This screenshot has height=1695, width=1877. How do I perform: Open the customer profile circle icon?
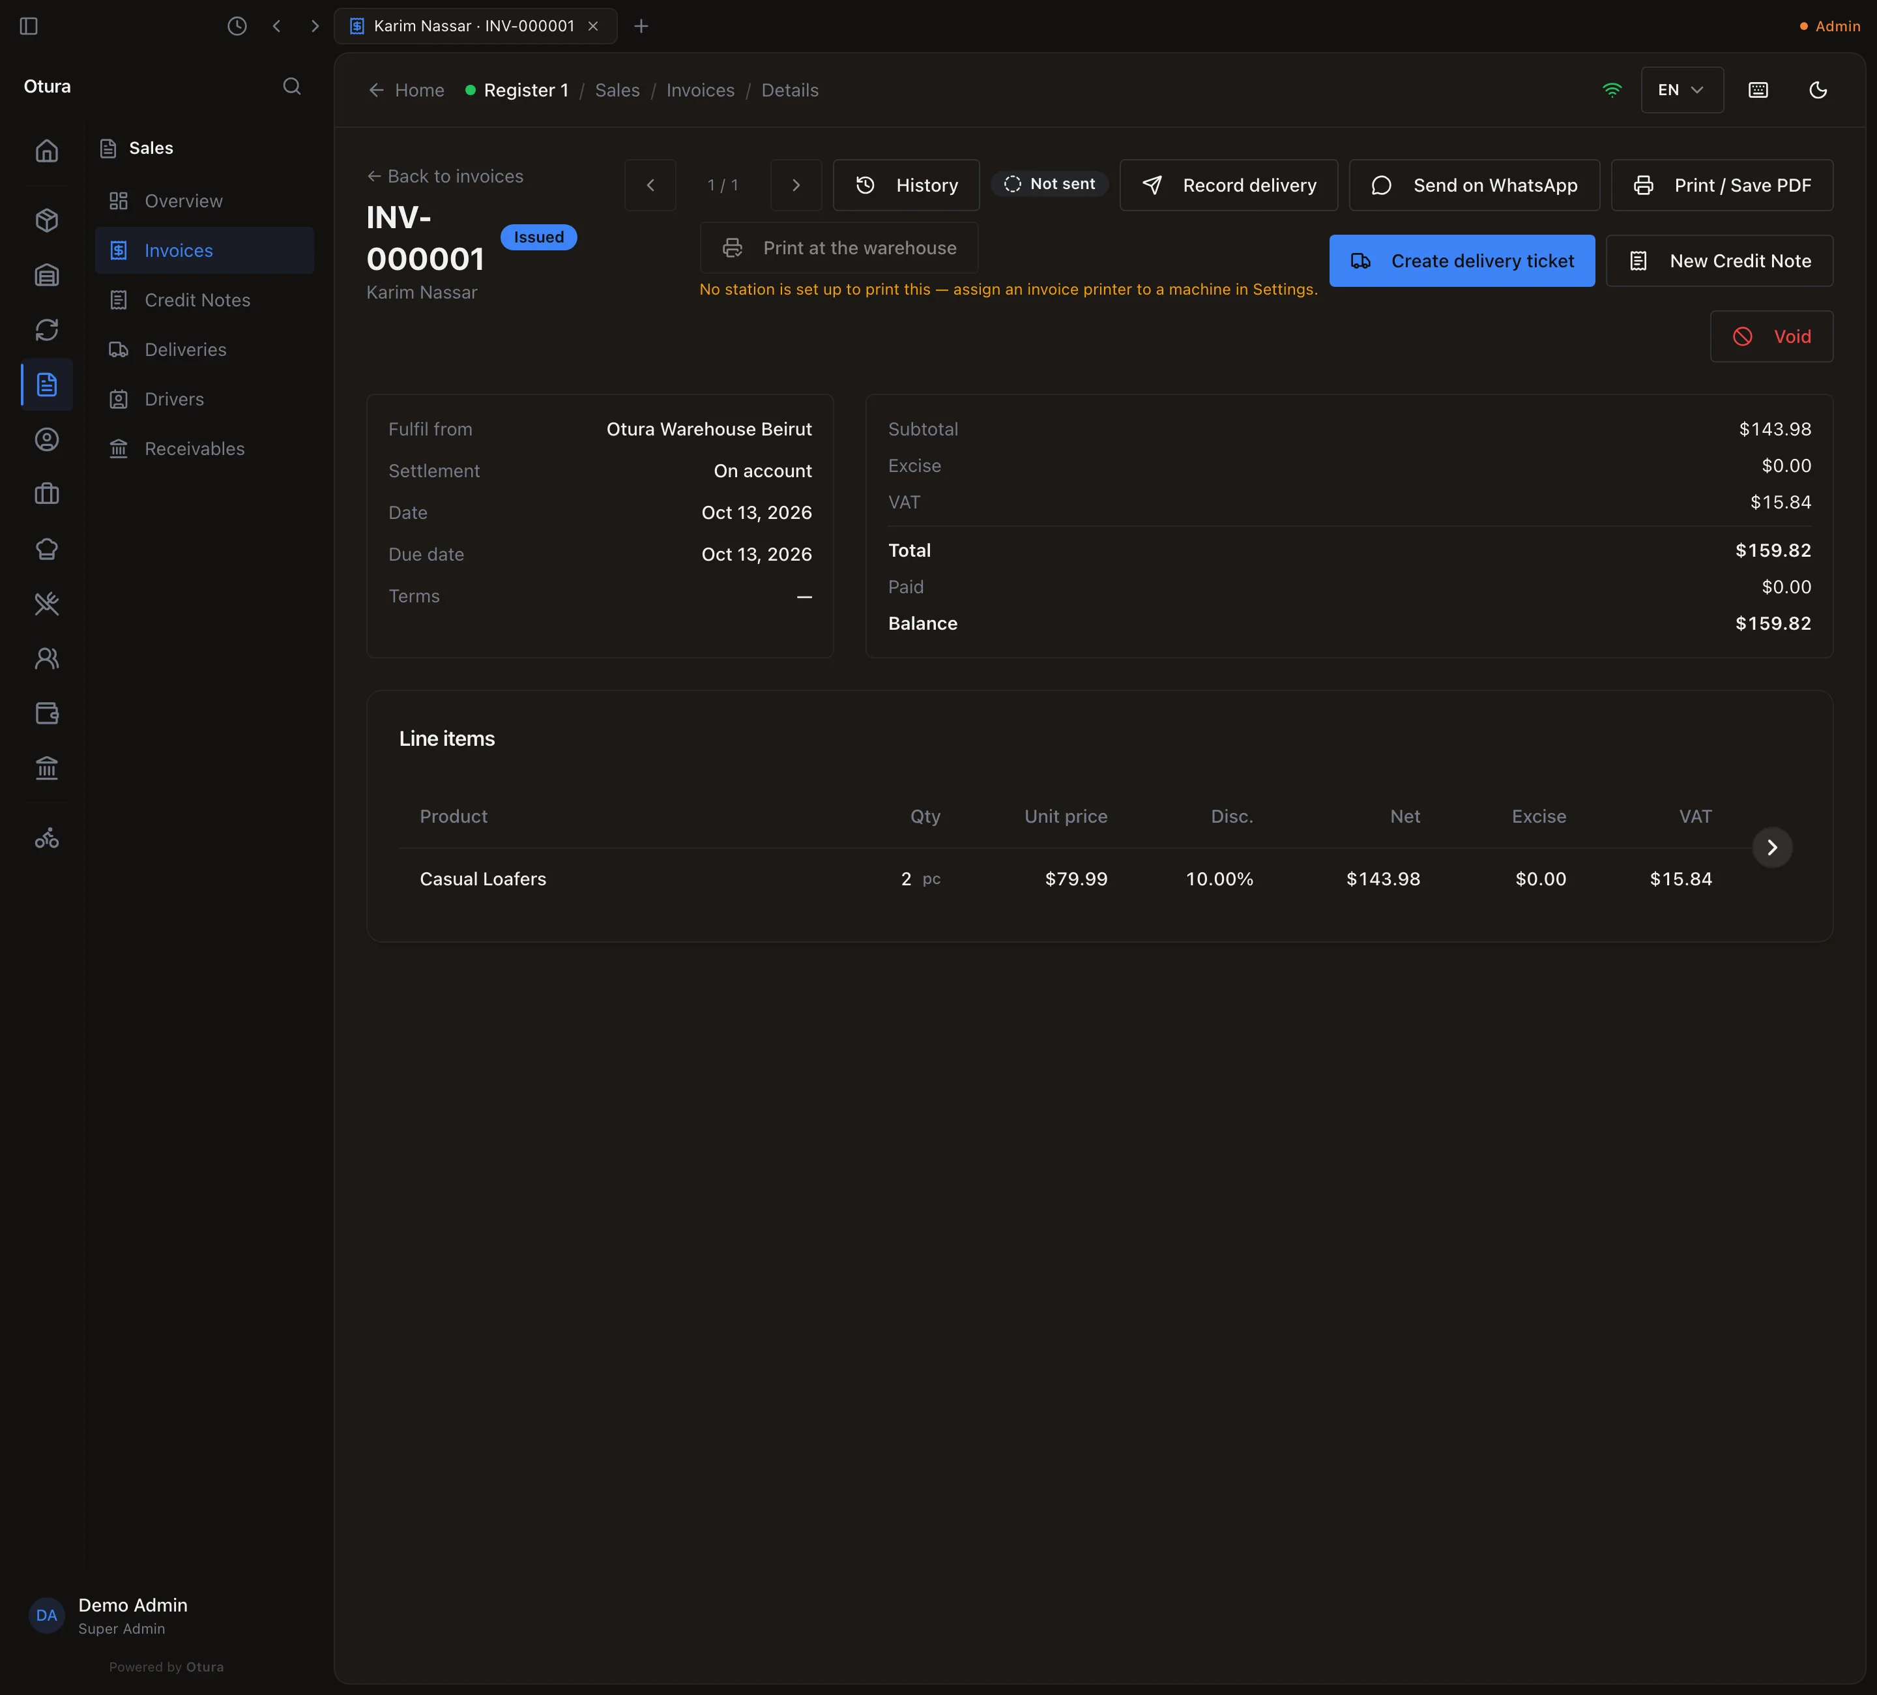coord(46,439)
